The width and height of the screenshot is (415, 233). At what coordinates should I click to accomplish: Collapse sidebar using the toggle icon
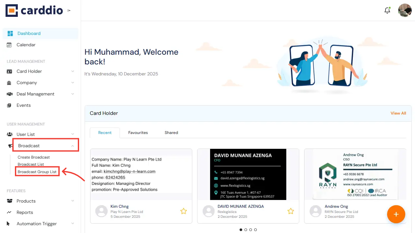(x=69, y=11)
